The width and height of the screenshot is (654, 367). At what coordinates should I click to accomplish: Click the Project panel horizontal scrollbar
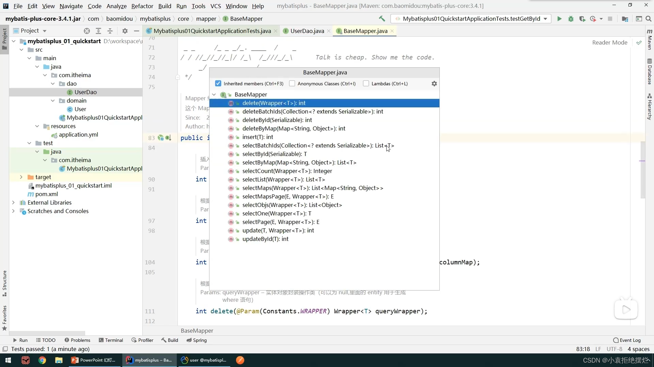point(47,333)
